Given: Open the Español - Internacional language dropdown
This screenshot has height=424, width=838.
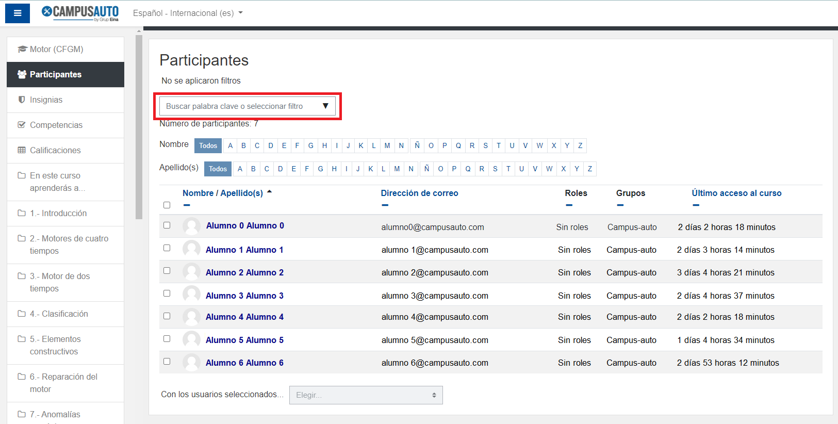Looking at the screenshot, I should click(x=188, y=13).
